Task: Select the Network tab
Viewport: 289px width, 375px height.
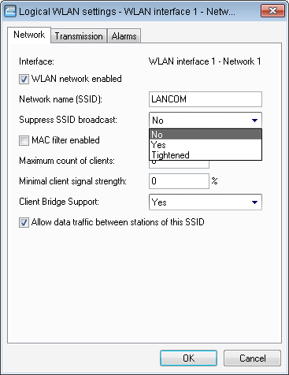Action: (x=29, y=35)
